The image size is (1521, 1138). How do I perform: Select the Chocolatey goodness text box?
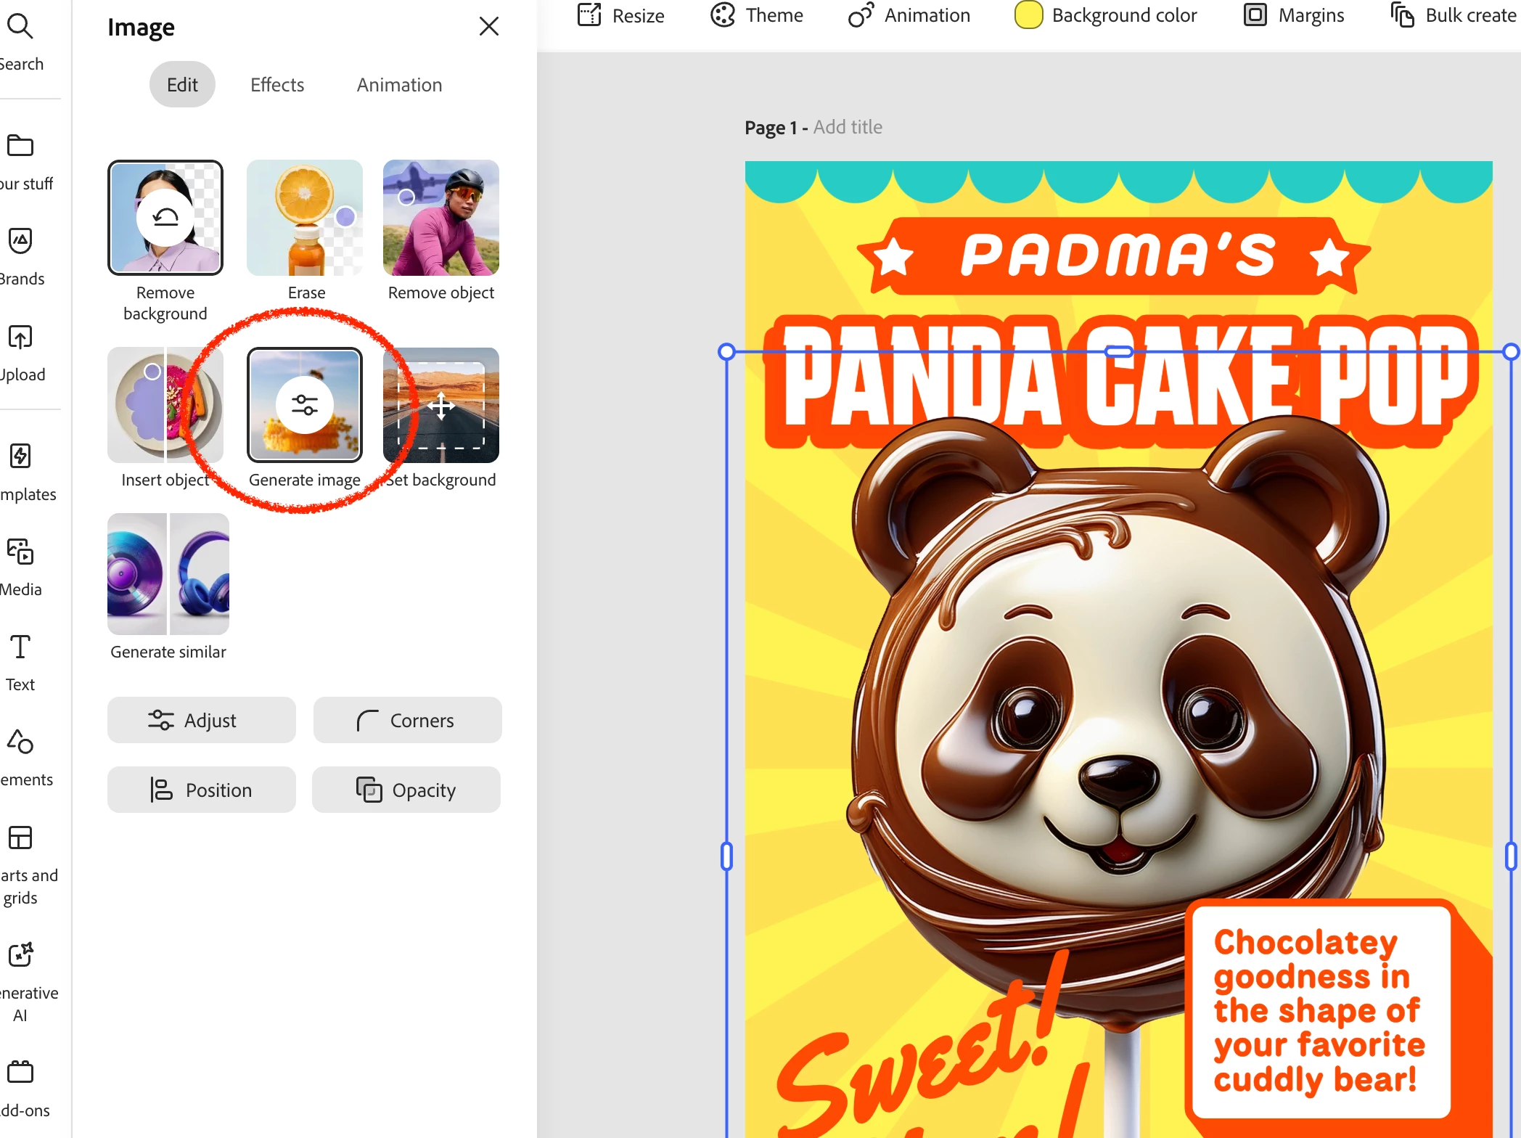tap(1319, 1010)
